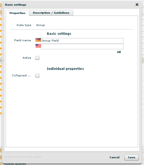
Task: Click the All link below field names
Action: 119,52
